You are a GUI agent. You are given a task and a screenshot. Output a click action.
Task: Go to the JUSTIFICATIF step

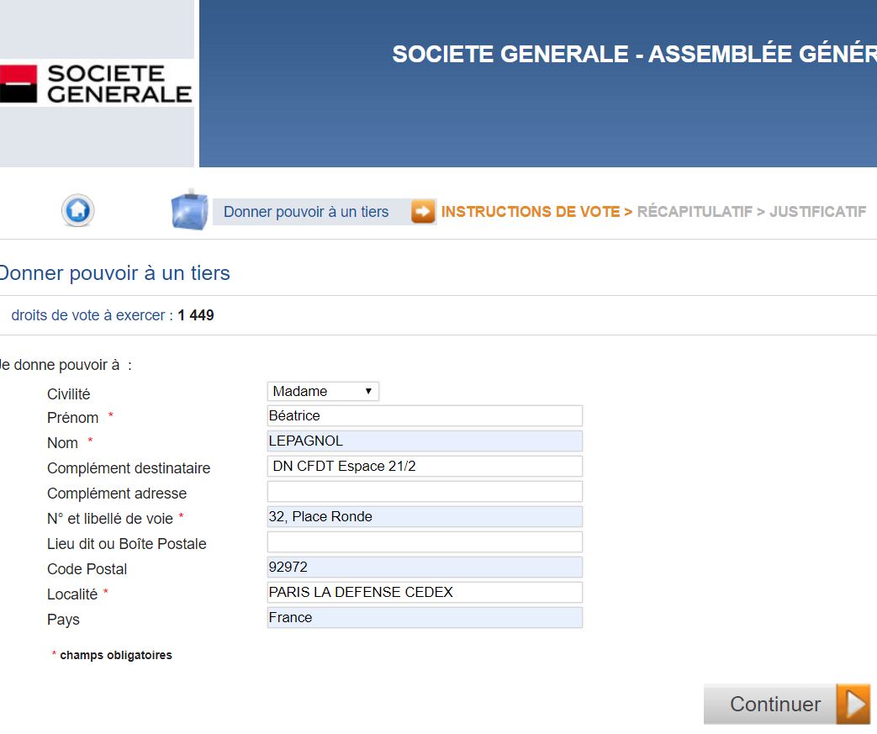[817, 212]
